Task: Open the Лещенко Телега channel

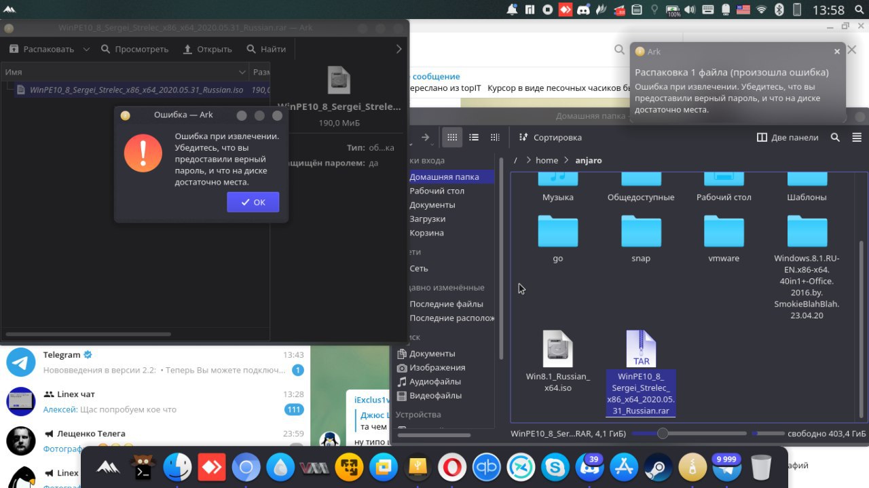Action: (x=155, y=441)
